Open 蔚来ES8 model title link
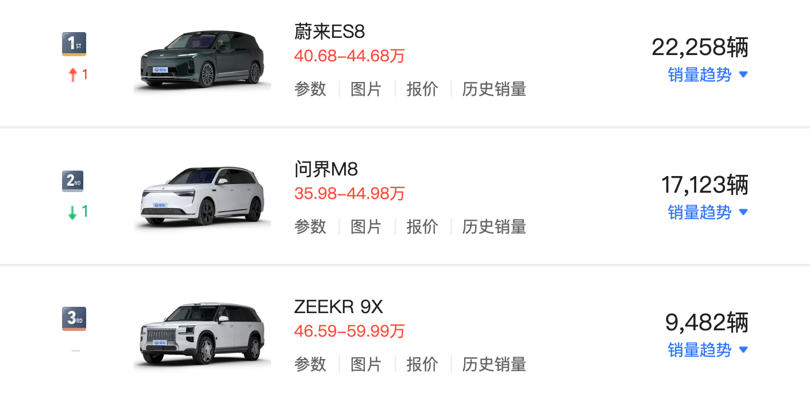Screen dimensions: 810x398 tap(329, 32)
